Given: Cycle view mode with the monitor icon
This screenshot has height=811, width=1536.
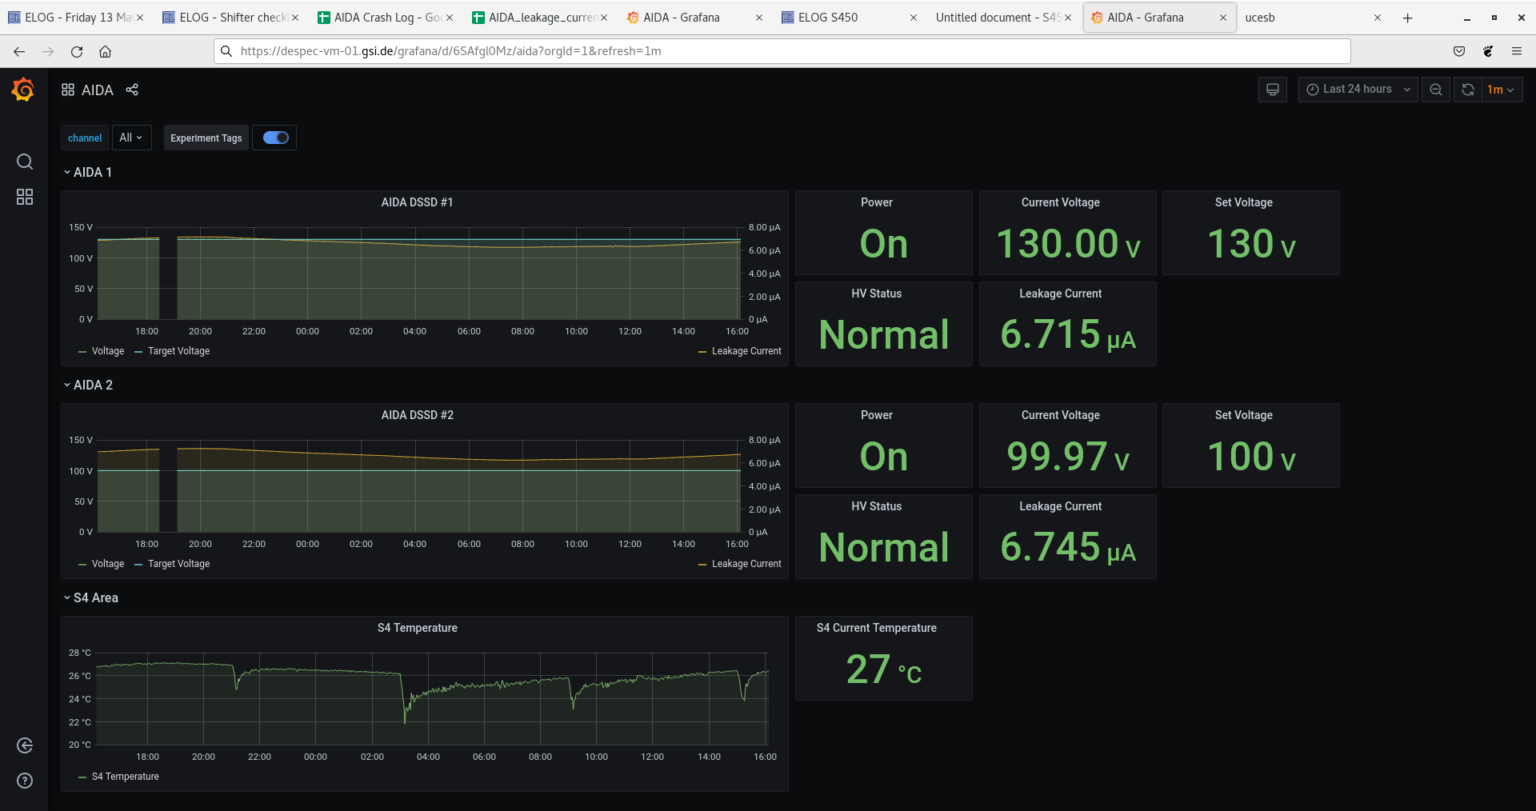Looking at the screenshot, I should click(1272, 90).
